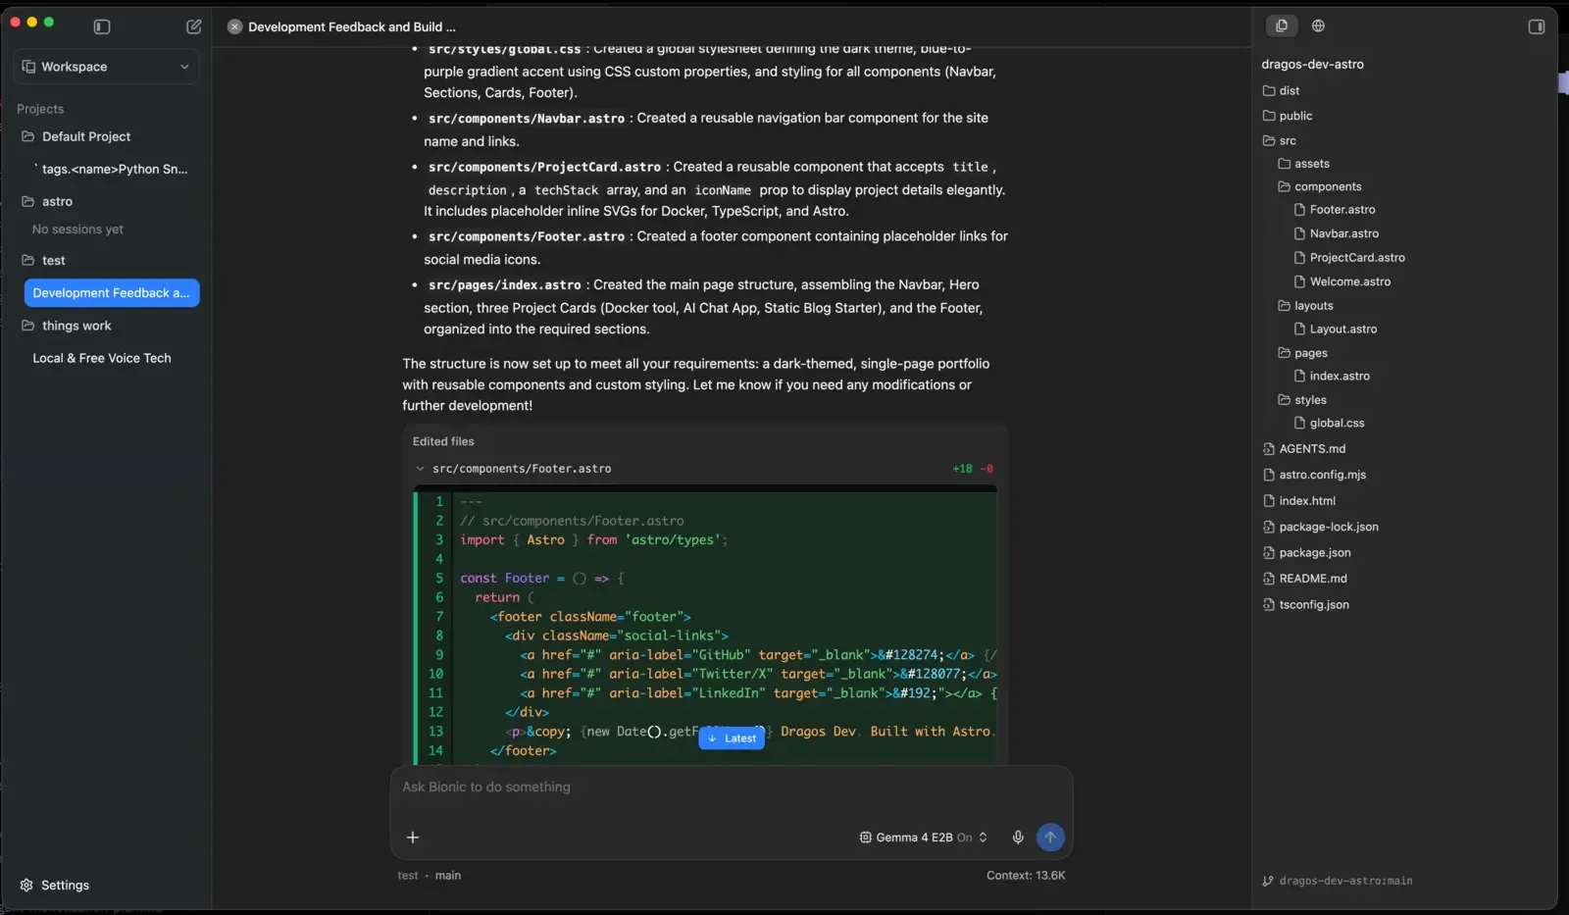Viewport: 1569px width, 915px height.
Task: Collapse the styles folder
Action: [1302, 400]
